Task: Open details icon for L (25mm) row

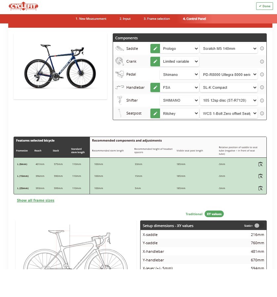Action: pos(260,188)
